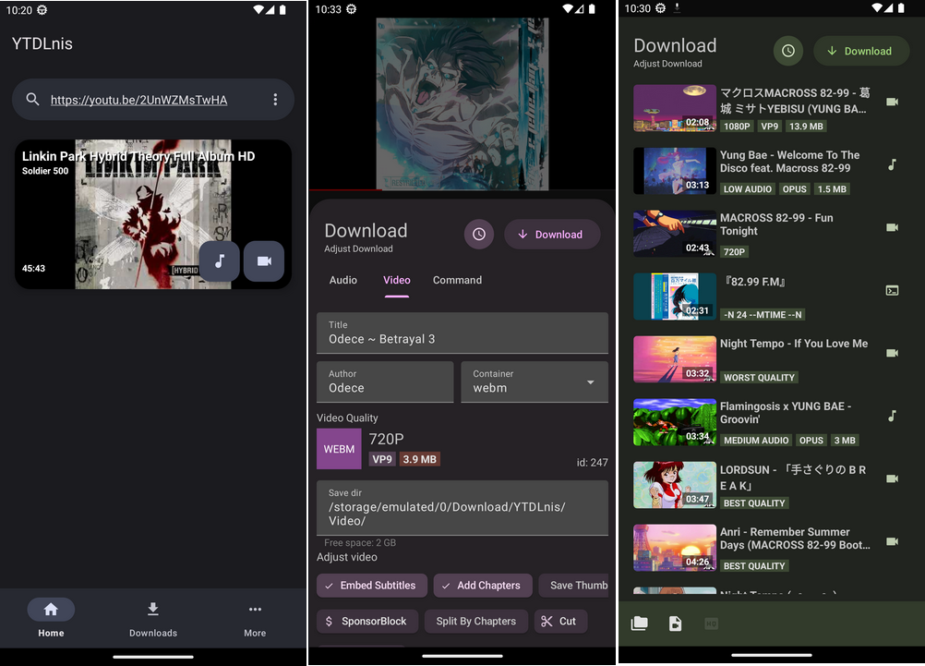Screen dimensions: 925x666
Task: Click schedule clock icon beside purple Download button
Action: pyautogui.click(x=478, y=235)
